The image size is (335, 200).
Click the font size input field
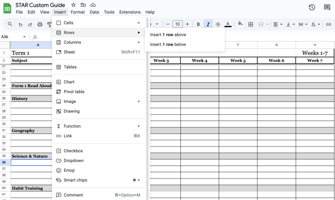(177, 24)
